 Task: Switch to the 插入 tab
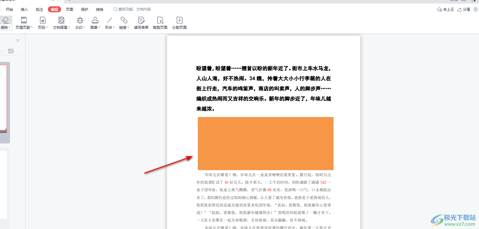pos(24,10)
